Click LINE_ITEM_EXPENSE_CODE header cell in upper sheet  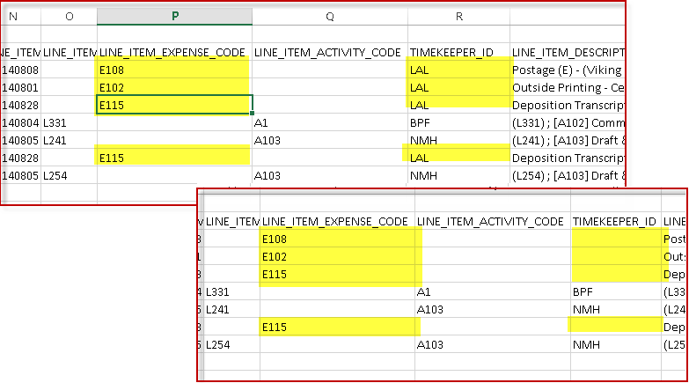(174, 52)
